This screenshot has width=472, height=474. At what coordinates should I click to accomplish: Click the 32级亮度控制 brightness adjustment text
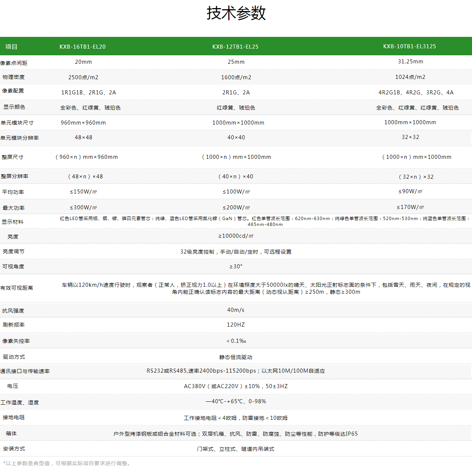[197, 252]
